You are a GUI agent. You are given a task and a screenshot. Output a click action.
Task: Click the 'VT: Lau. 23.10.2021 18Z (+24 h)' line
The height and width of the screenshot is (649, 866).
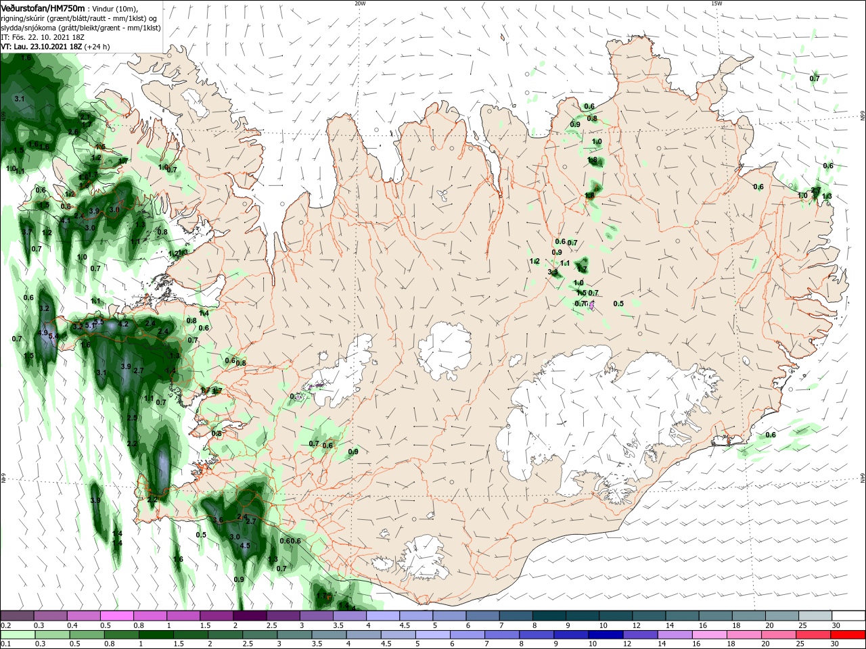pyautogui.click(x=55, y=47)
